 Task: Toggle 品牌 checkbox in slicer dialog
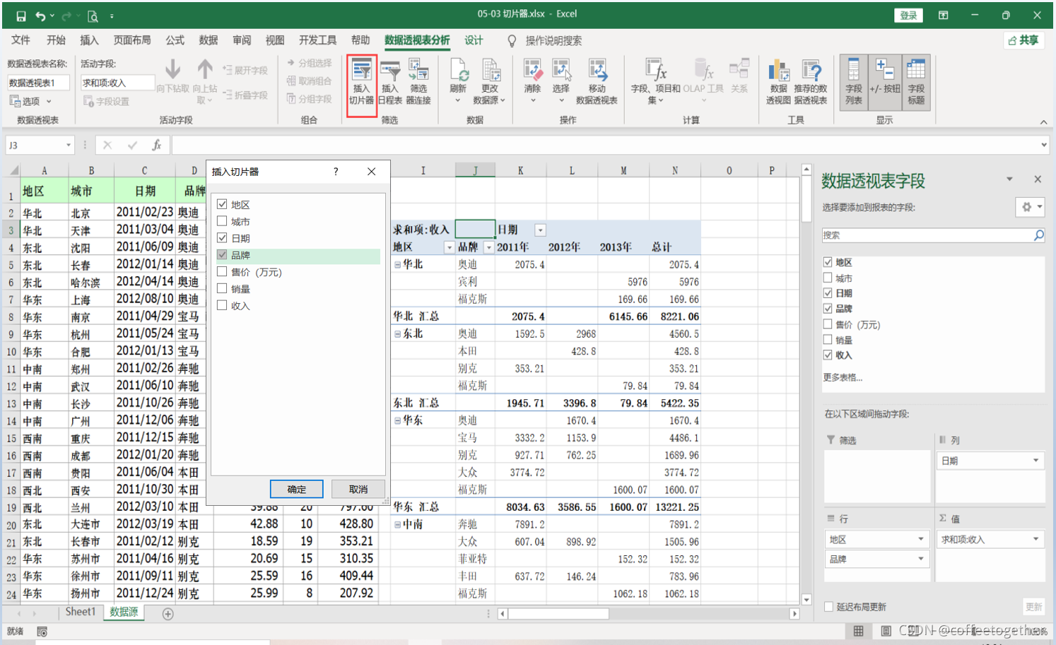(222, 255)
